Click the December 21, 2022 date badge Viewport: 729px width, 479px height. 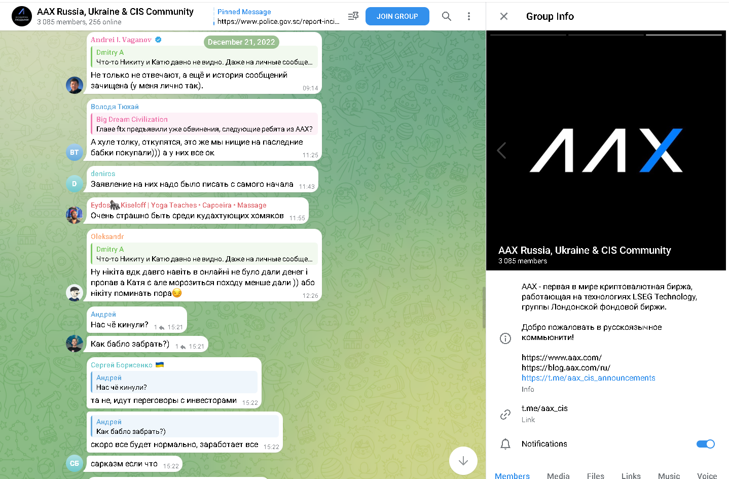click(241, 42)
